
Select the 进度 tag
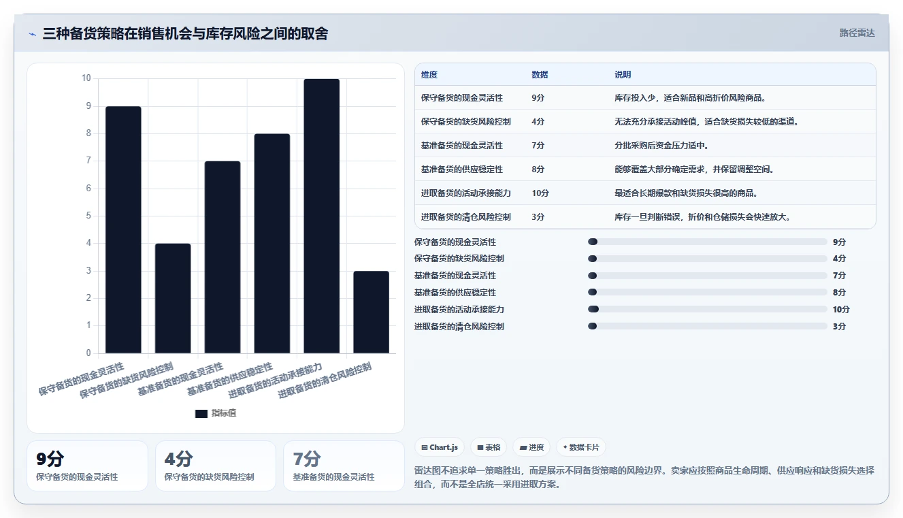pyautogui.click(x=531, y=447)
